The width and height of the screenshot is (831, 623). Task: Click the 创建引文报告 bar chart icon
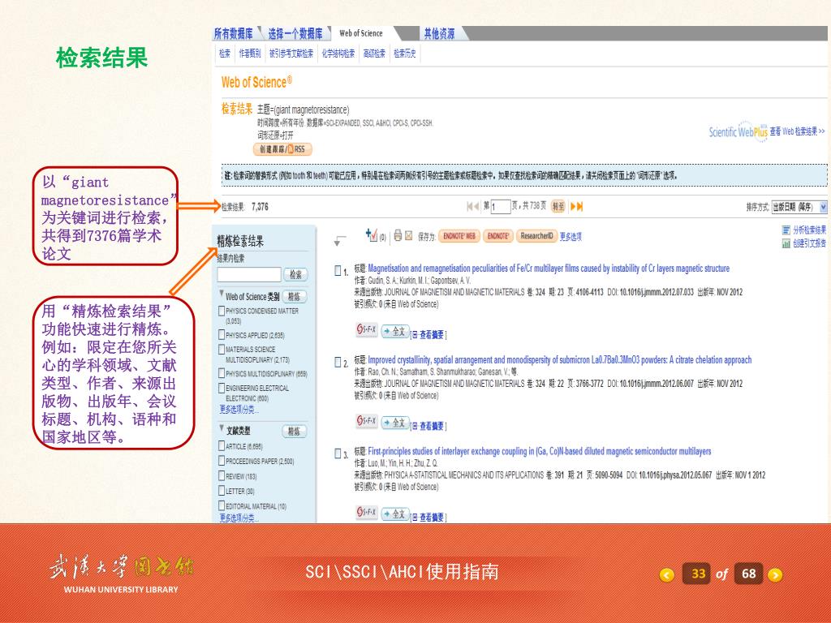[786, 243]
